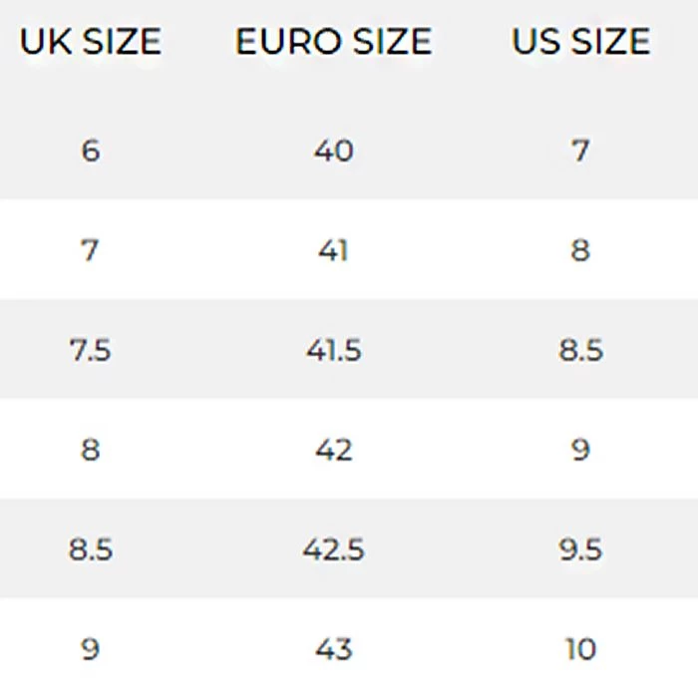Select Euro size 42 cell
Image resolution: width=698 pixels, height=698 pixels.
333,450
